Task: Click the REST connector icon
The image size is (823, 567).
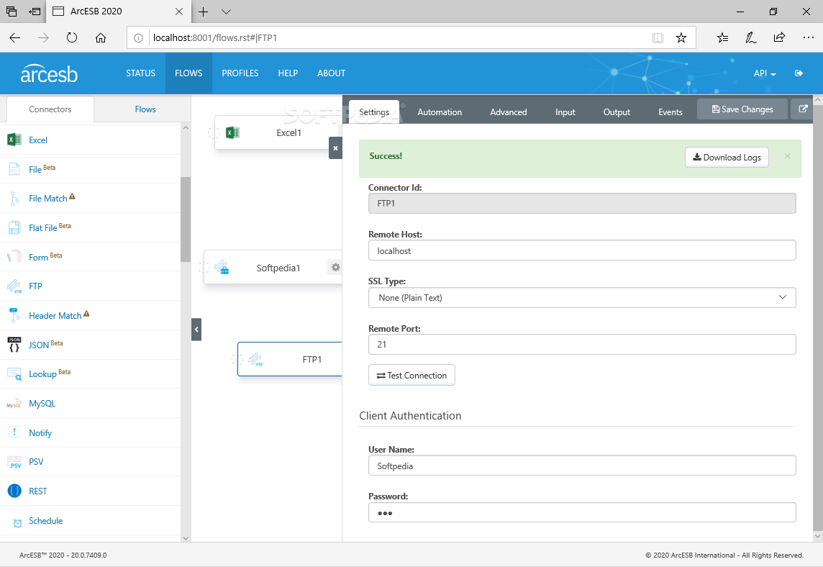Action: 14,491
